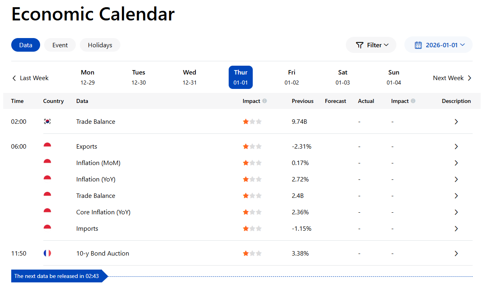This screenshot has height=288, width=485.
Task: Click the previous value 0.17%
Action: 300,163
